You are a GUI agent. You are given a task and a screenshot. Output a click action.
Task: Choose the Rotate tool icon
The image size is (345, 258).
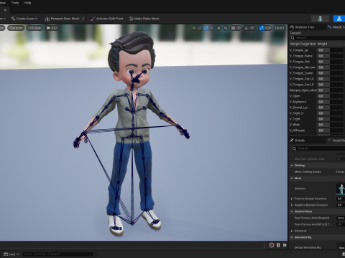coord(206,28)
